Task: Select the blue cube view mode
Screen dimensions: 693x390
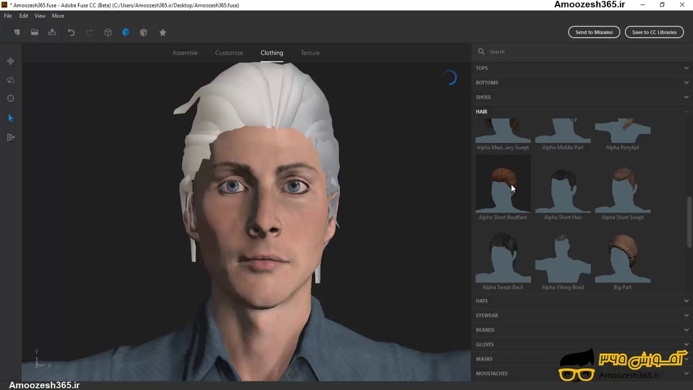Action: pos(126,32)
